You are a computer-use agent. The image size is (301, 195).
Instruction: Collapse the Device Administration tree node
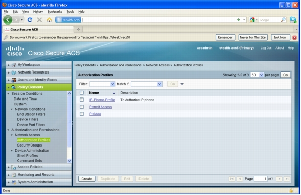click(12, 151)
